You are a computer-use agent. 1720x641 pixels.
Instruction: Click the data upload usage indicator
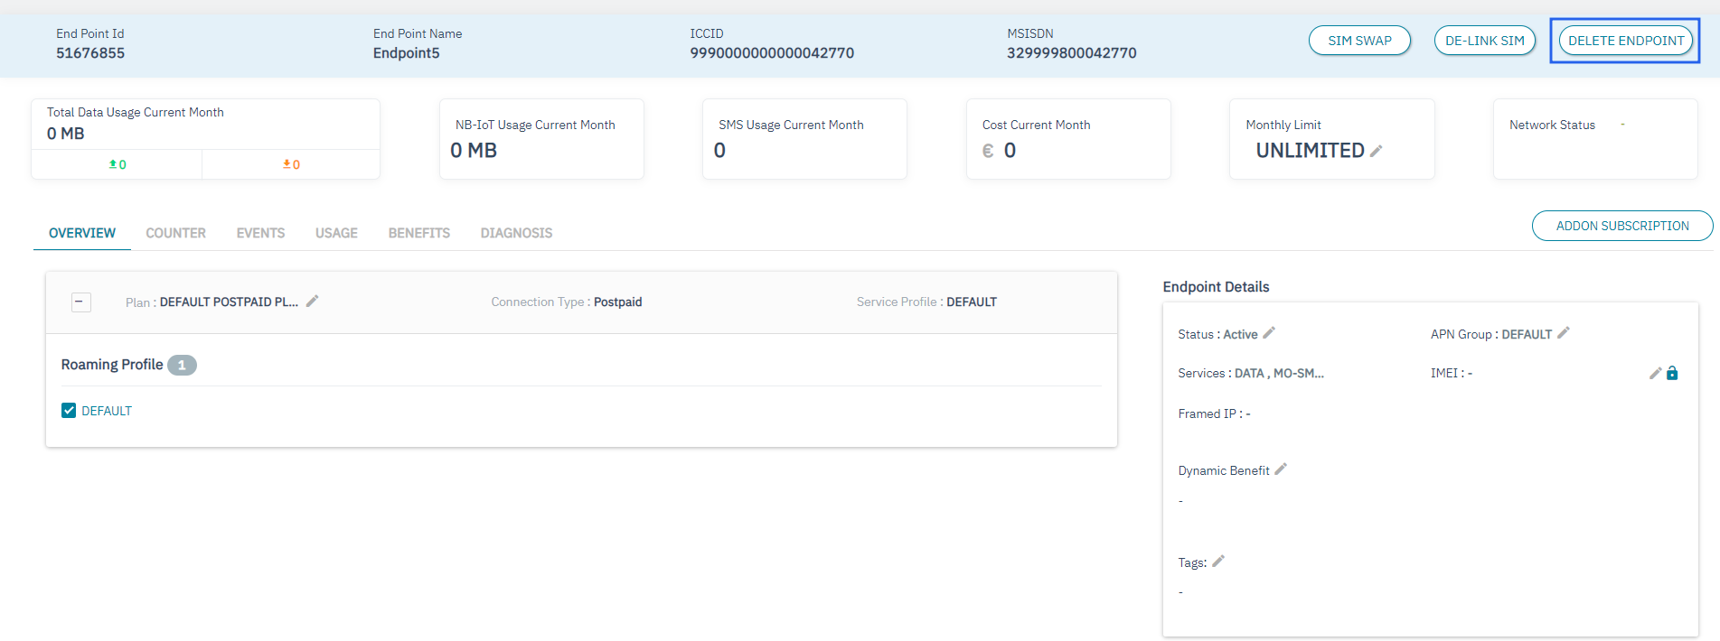pos(117,164)
